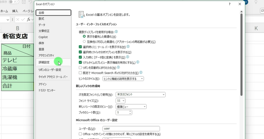Open the トラスト センター category
The width and height of the screenshot is (264, 139).
[53, 90]
